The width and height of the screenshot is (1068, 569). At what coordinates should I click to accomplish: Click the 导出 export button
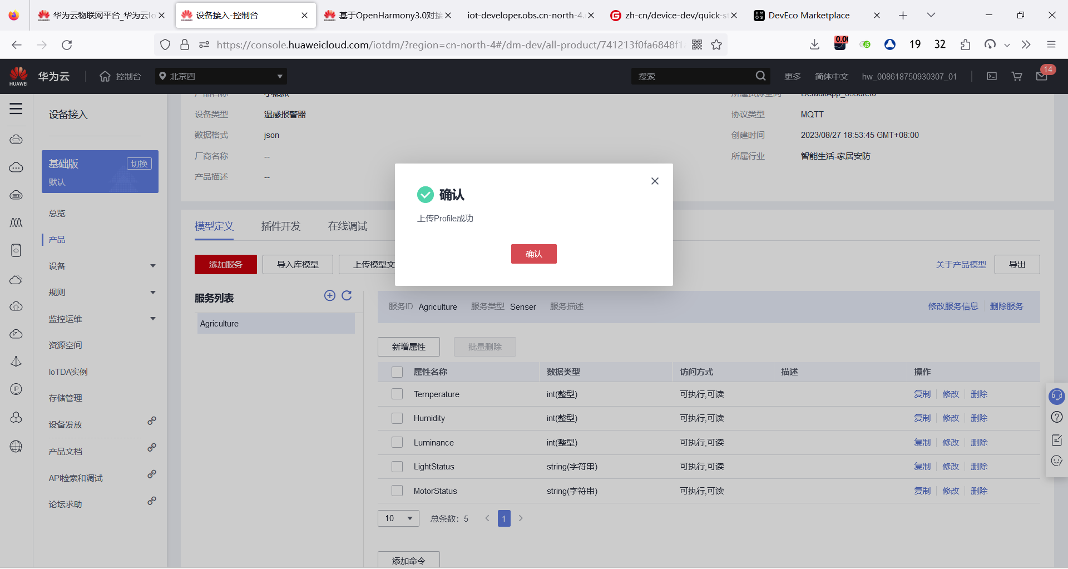point(1017,264)
